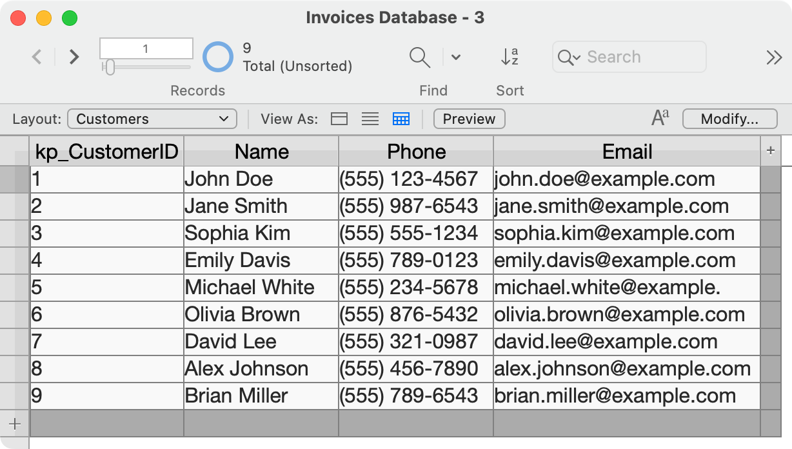Show the formatting bar Aa icon
Screen dimensions: 792x449
point(660,118)
